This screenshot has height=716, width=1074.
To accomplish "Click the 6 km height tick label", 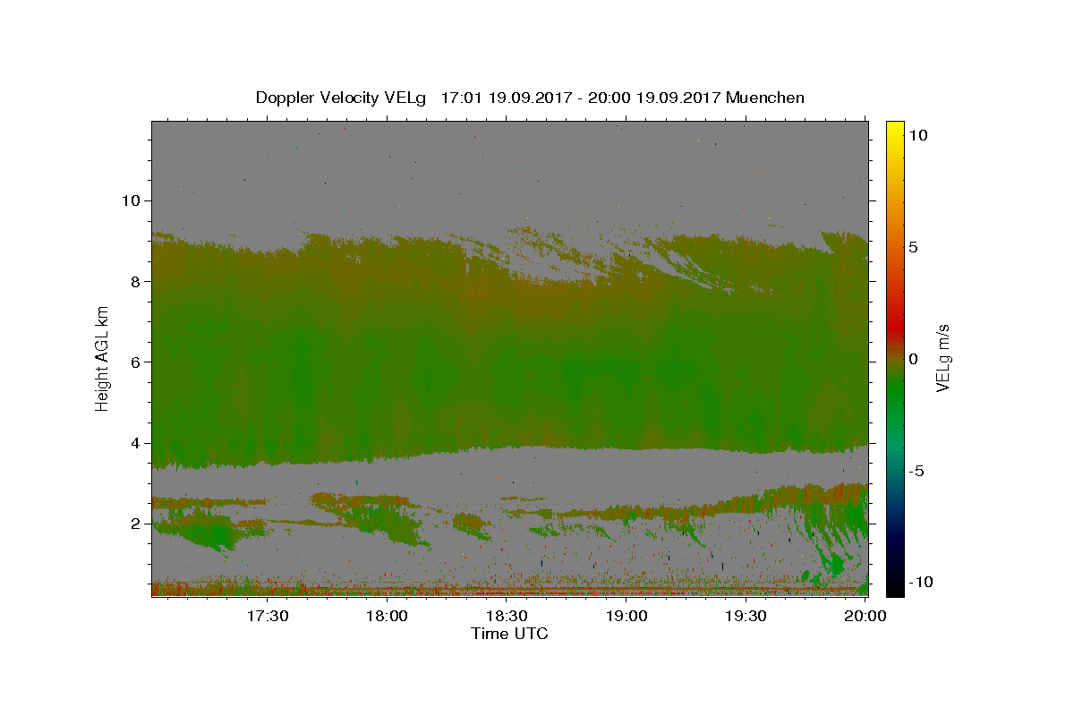I will [x=133, y=362].
